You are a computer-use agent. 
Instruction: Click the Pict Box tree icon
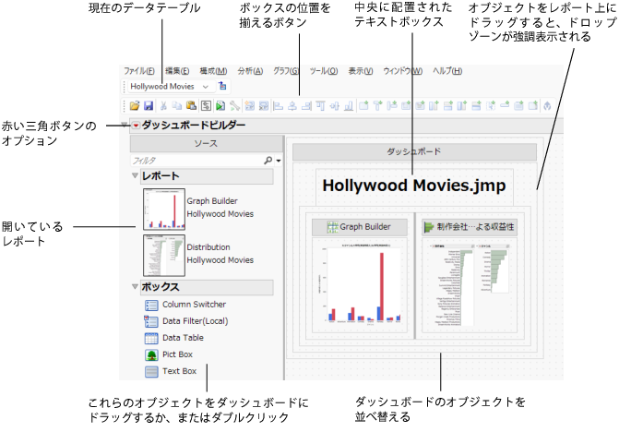[x=151, y=354]
